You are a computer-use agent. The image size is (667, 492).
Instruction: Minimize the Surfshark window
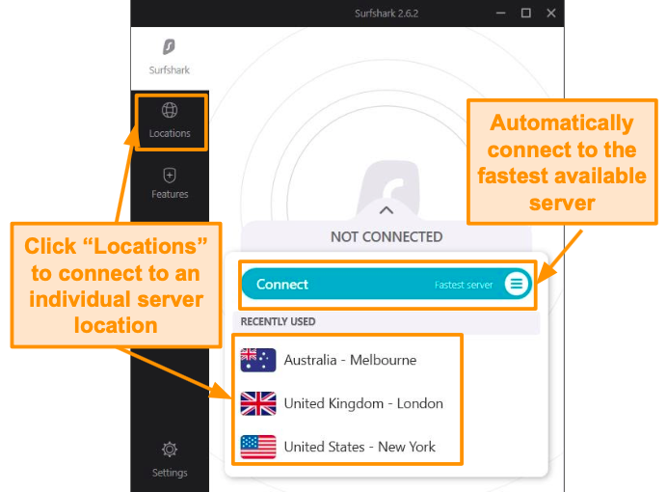point(500,14)
